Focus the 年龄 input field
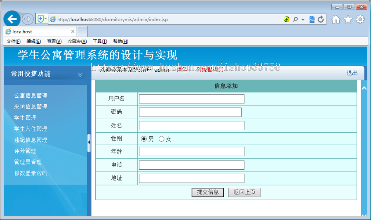The image size is (371, 220). click(x=192, y=151)
